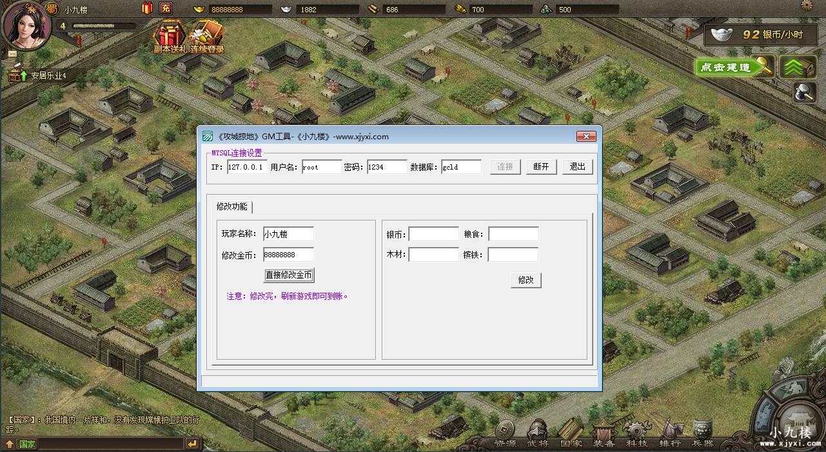This screenshot has width=826, height=452.
Task: Click the 修改 button for resources
Action: point(526,280)
